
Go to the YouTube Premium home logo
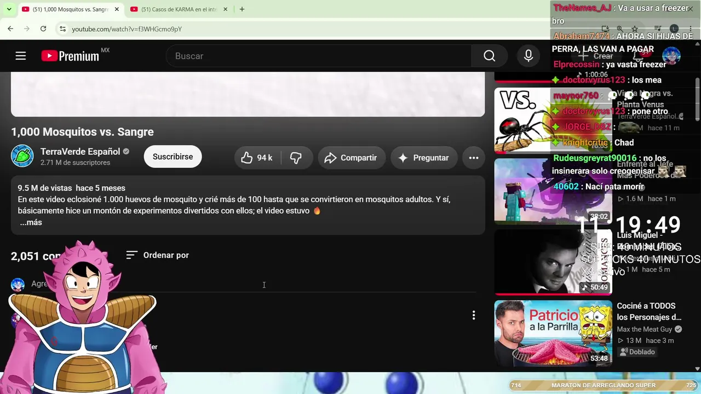[x=70, y=56]
